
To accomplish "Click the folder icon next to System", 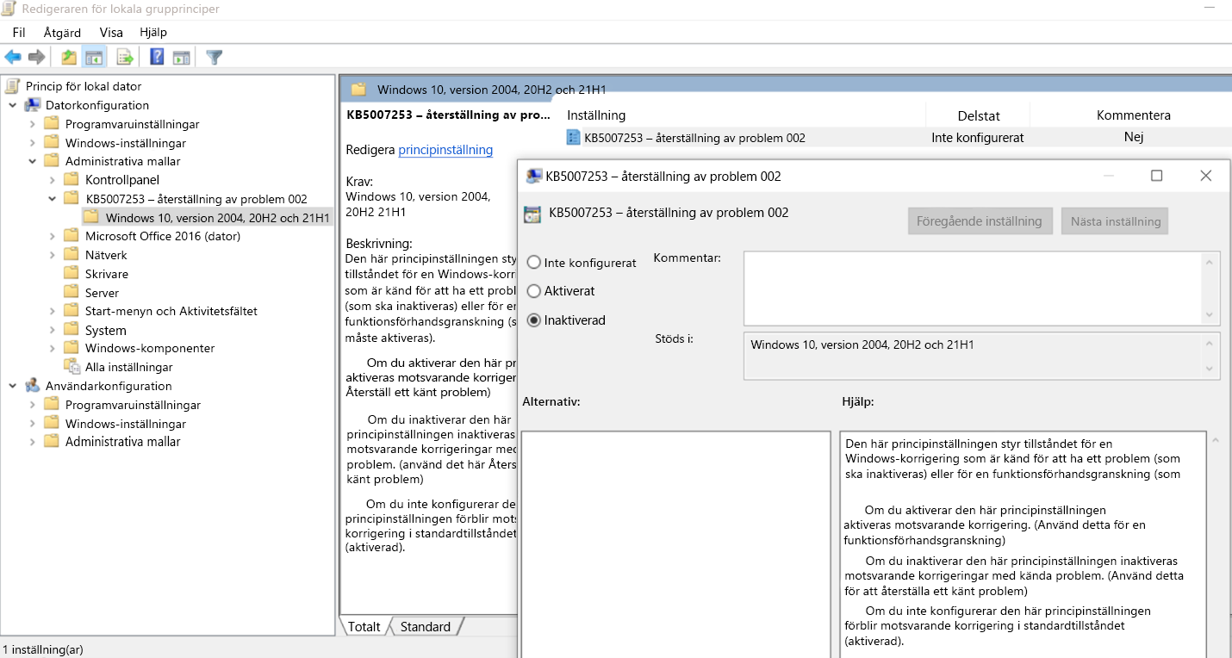I will (x=72, y=330).
